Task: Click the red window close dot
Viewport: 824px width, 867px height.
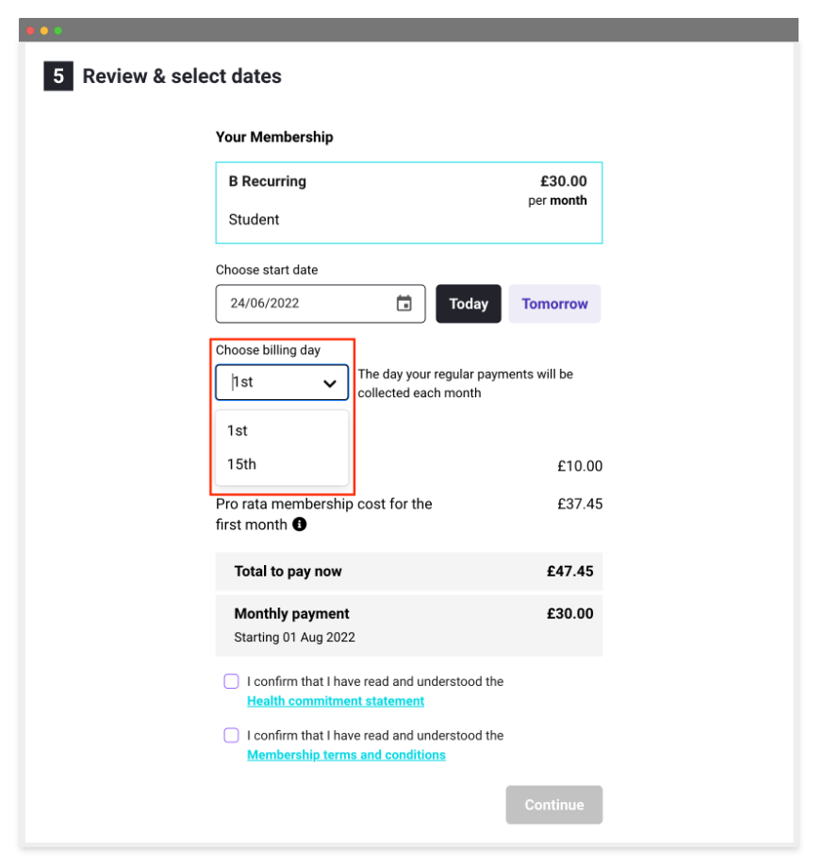Action: point(30,30)
